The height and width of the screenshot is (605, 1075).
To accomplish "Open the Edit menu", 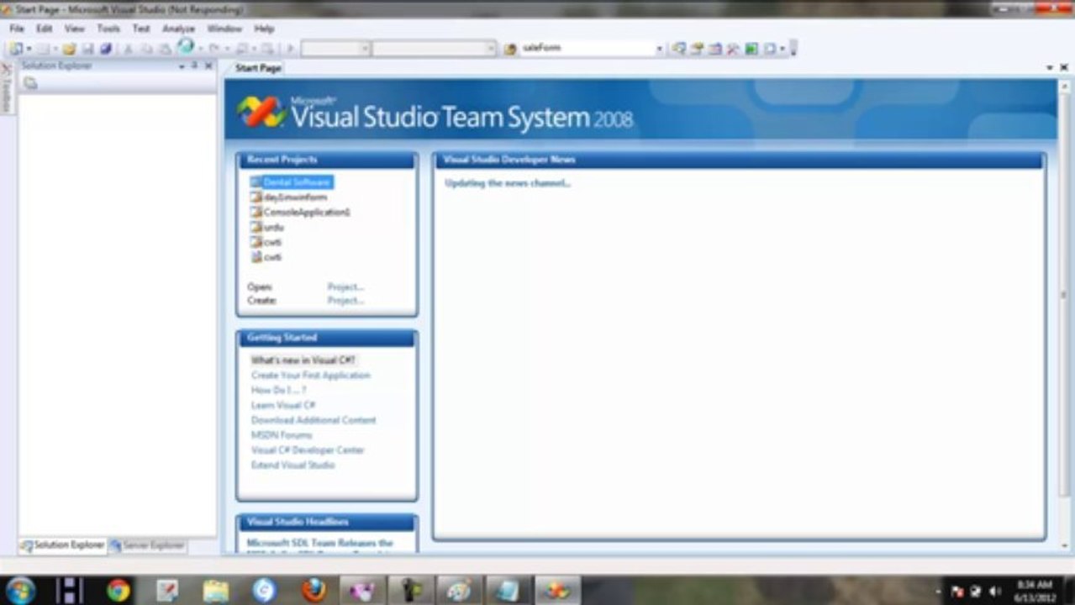I will tap(45, 29).
